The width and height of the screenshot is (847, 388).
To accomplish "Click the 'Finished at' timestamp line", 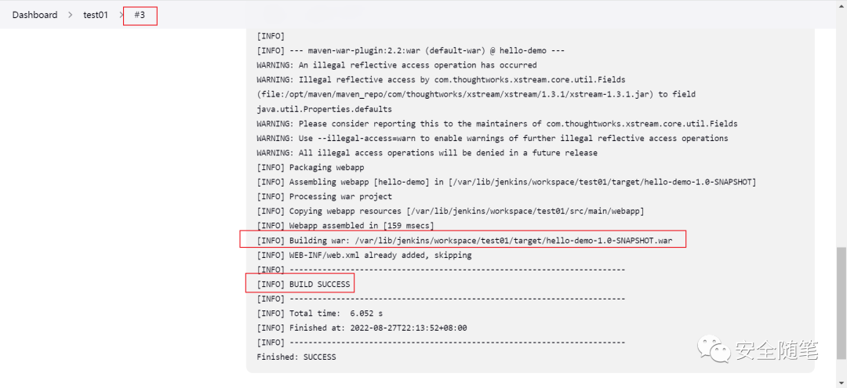I will (362, 328).
